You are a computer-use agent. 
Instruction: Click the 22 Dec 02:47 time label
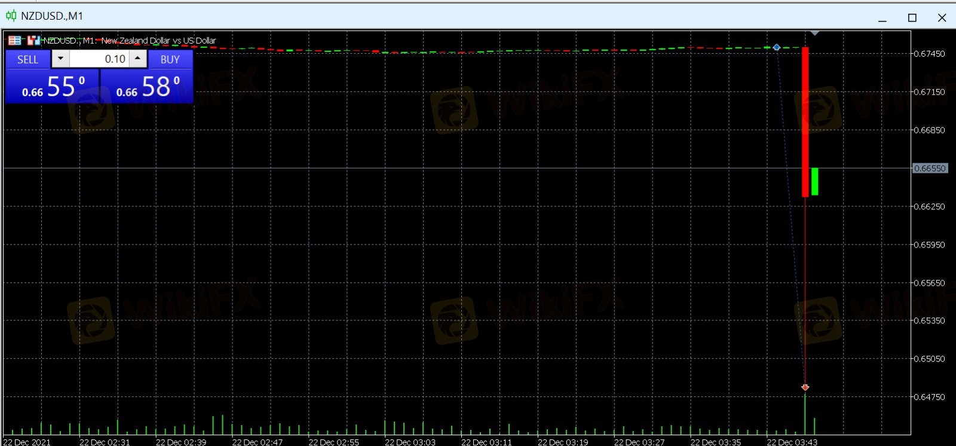[x=258, y=442]
